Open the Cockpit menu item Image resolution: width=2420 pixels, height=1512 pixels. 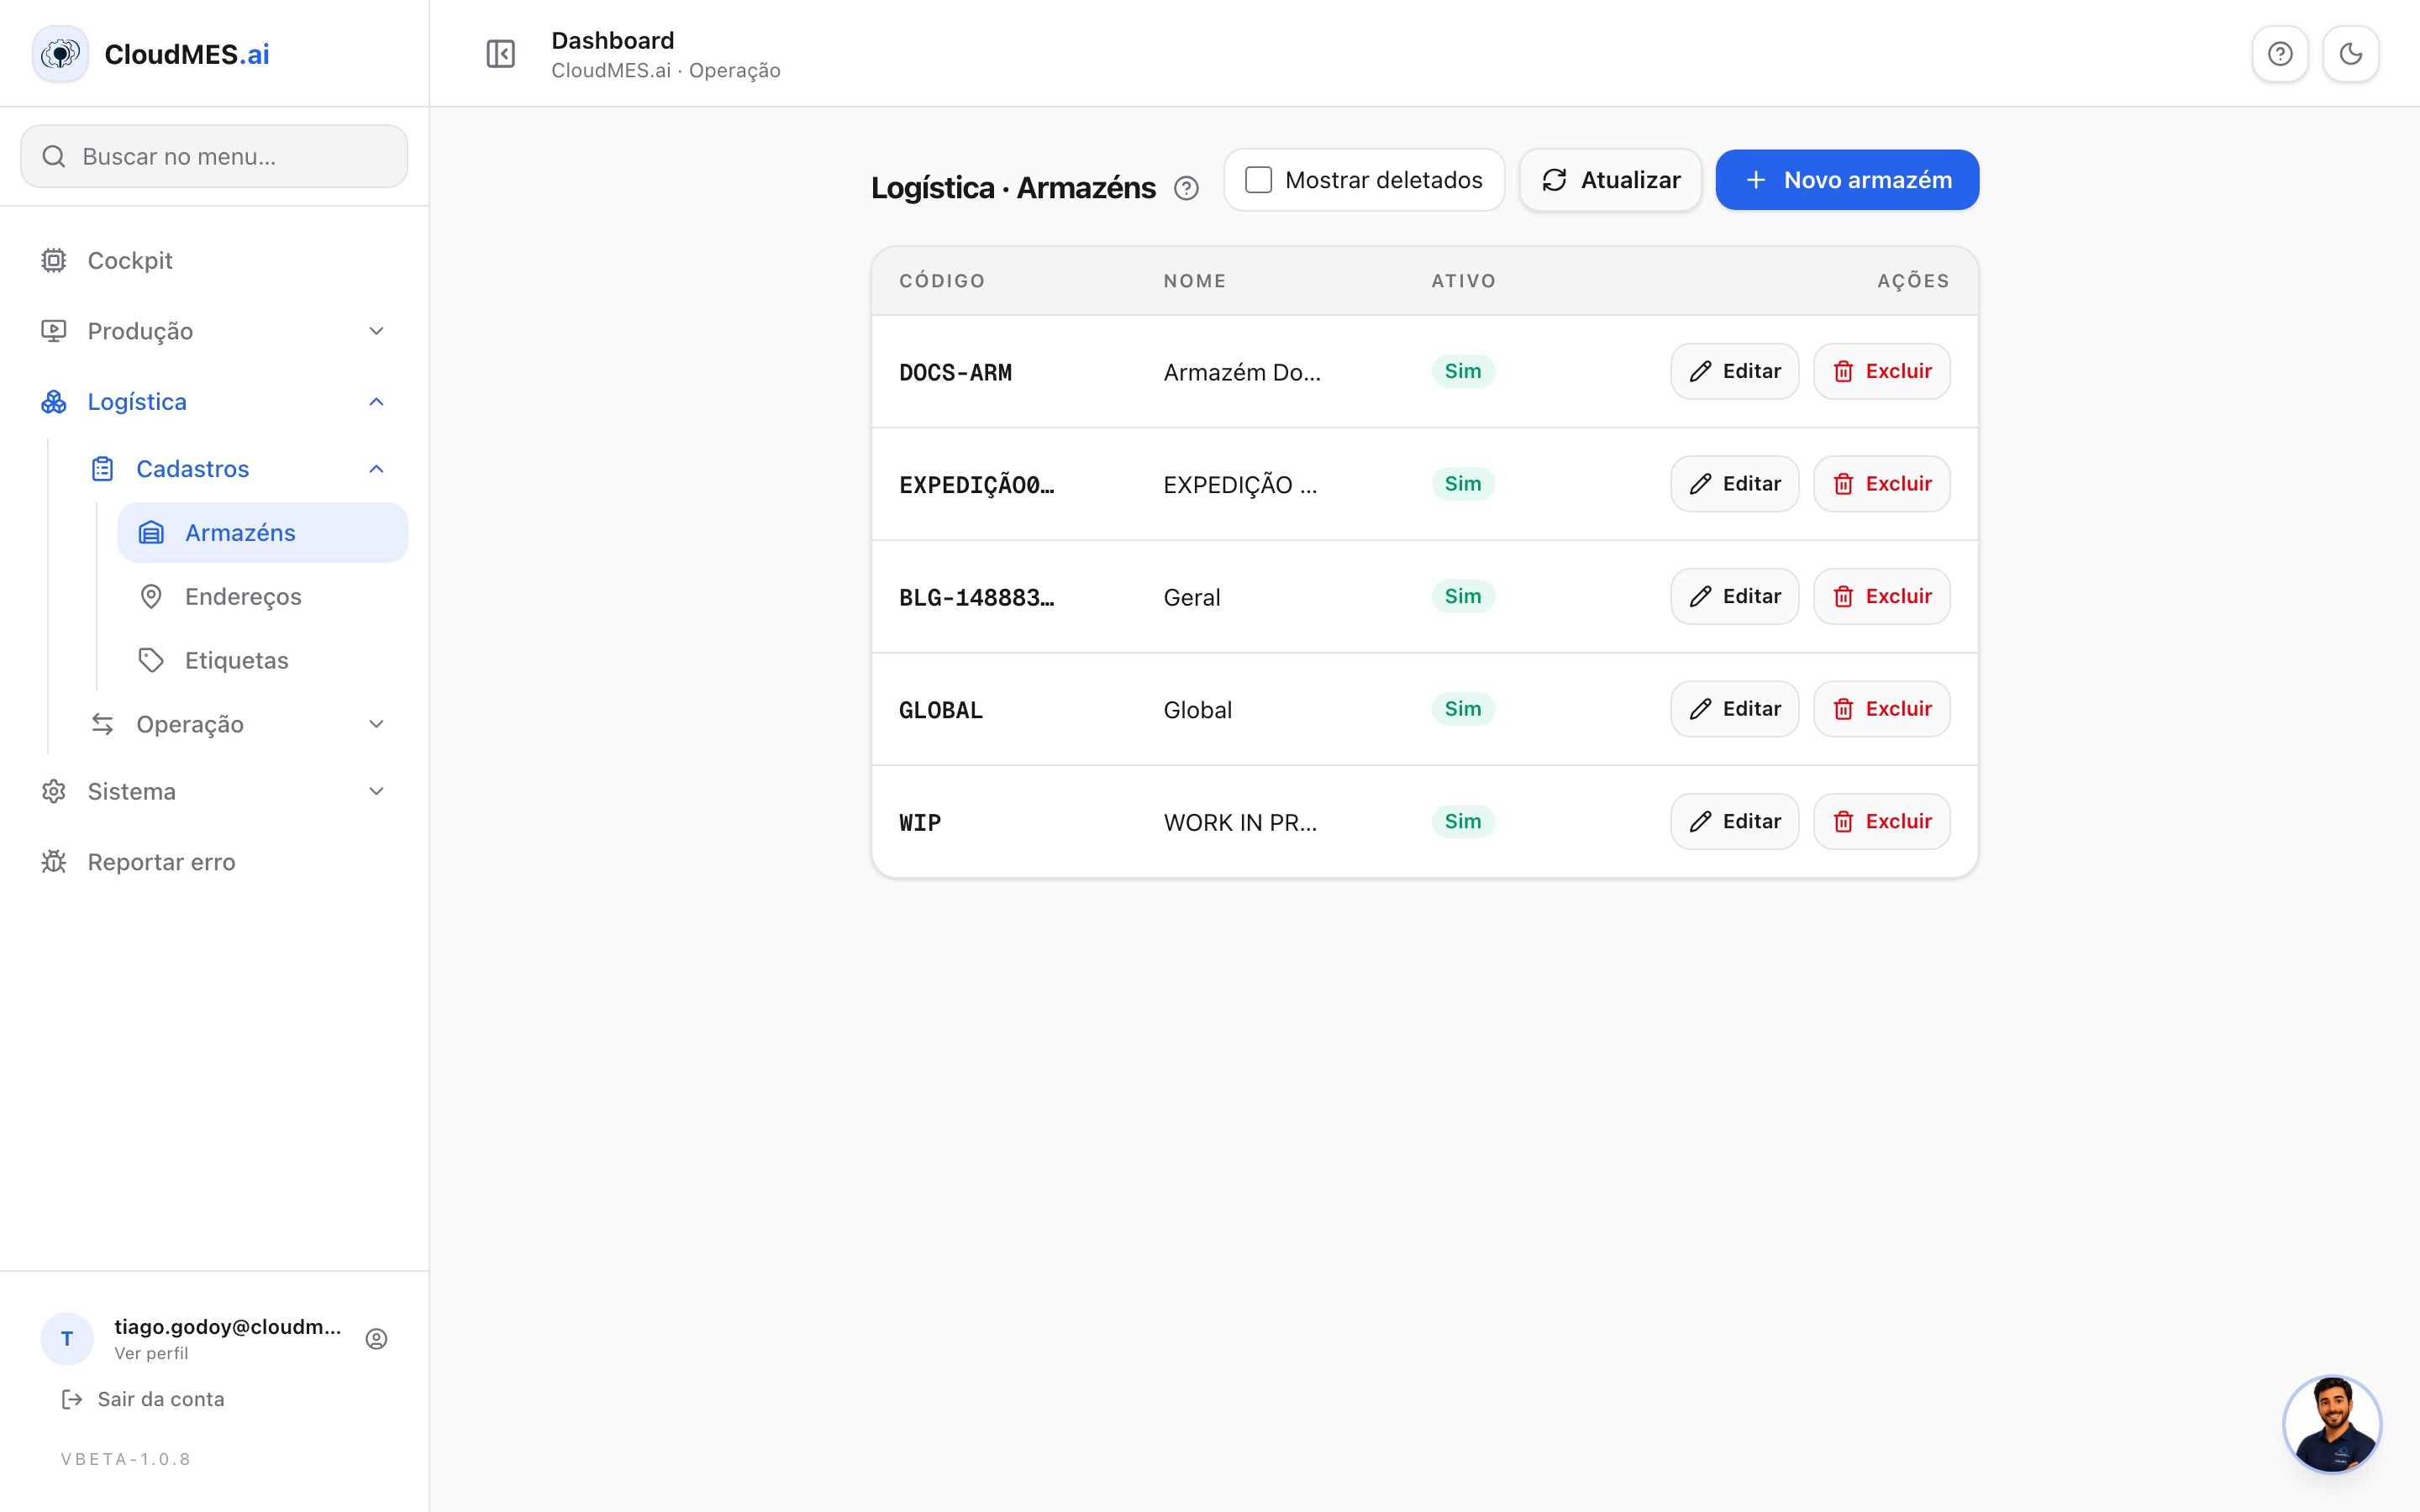214,261
